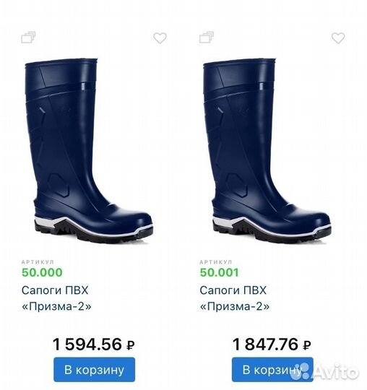This screenshot has width=367, height=390.
Task: Click the white sole stripe on the left boot
Action: tap(93, 226)
